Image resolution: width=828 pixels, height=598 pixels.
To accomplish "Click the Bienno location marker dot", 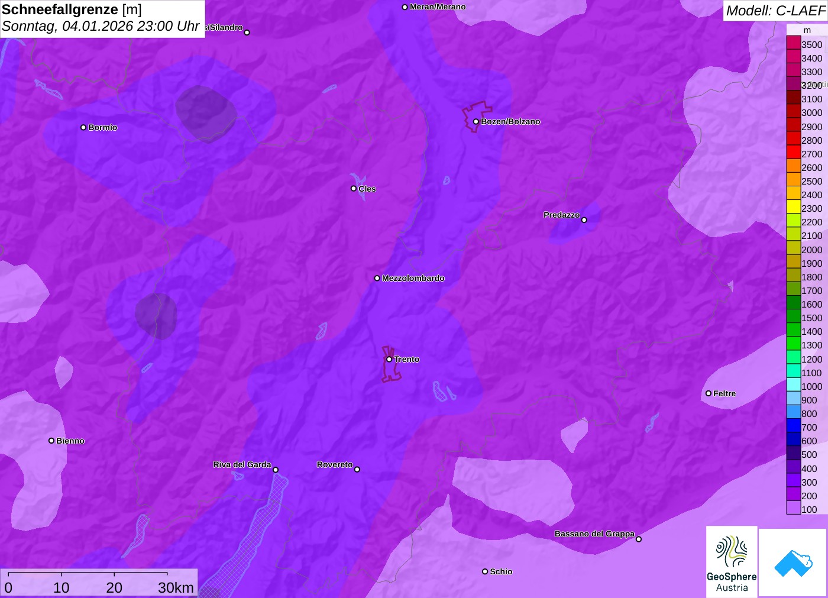I will point(51,441).
